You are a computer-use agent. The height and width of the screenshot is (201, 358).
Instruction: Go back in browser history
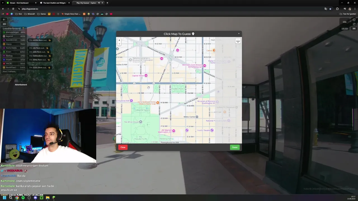[x=3, y=9]
